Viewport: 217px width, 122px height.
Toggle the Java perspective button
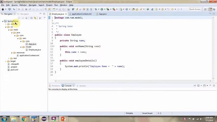210,9
